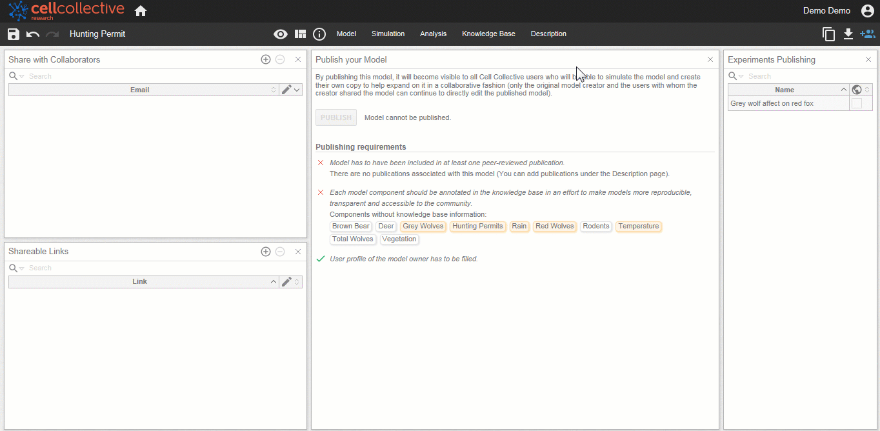Go to the home page icon

(x=141, y=11)
